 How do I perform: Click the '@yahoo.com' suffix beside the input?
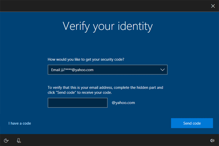point(123,103)
